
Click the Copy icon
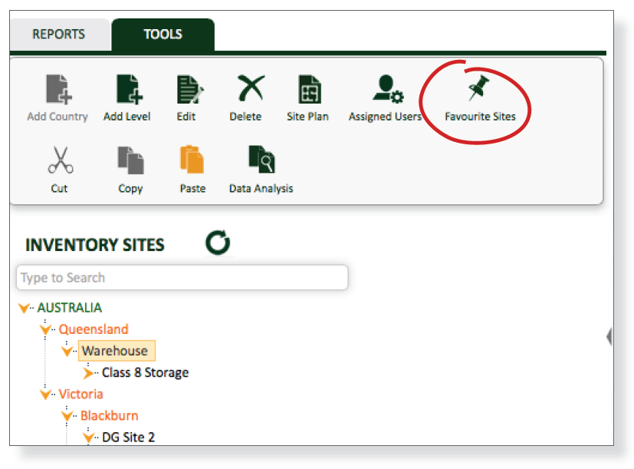(x=130, y=160)
